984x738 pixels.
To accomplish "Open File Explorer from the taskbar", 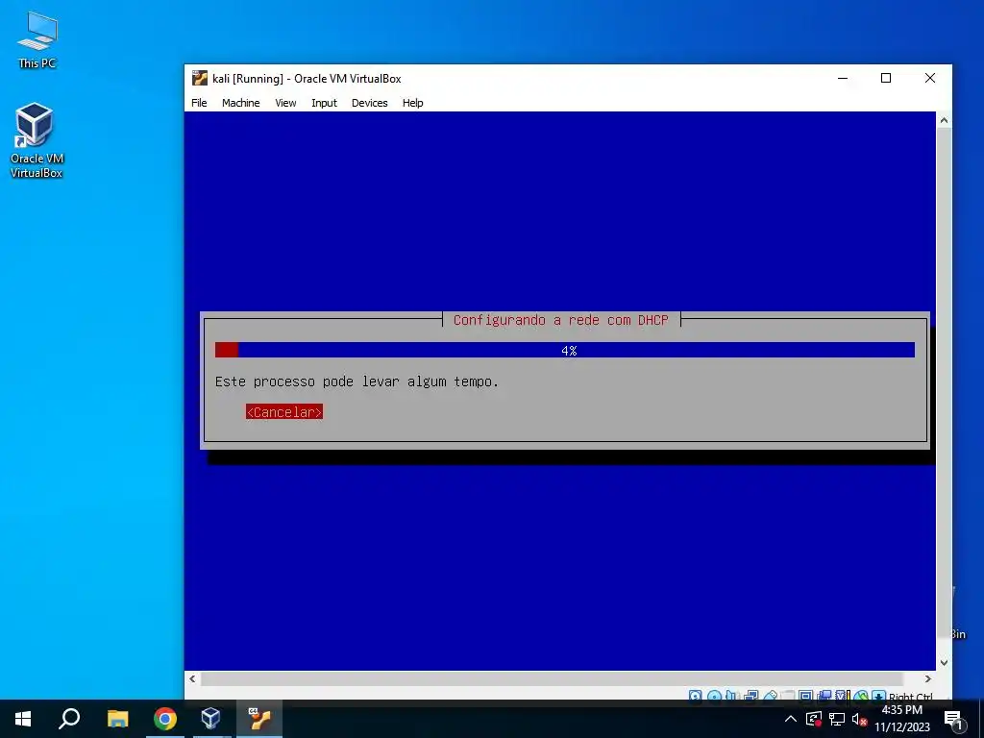I will click(117, 719).
